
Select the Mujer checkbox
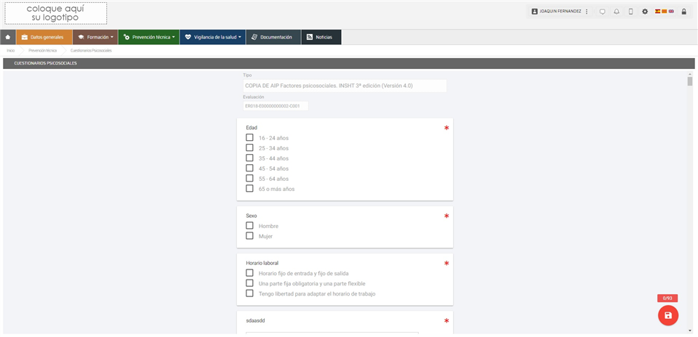(x=249, y=235)
